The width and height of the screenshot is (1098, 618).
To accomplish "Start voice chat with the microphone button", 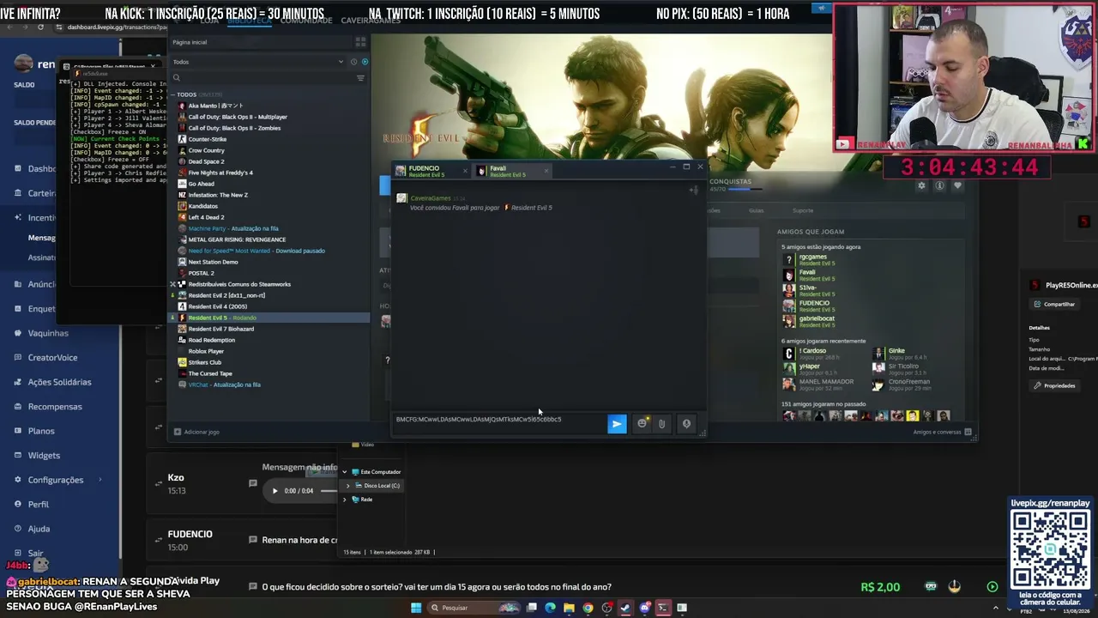I will click(x=686, y=423).
